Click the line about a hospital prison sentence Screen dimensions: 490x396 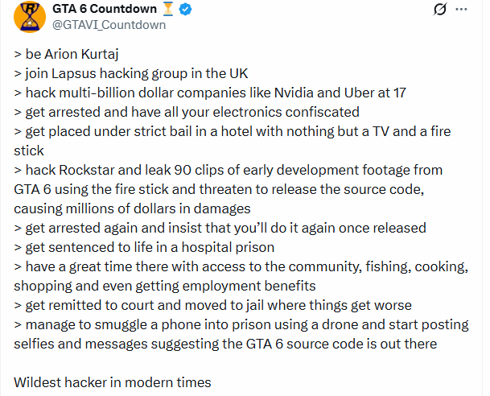[145, 247]
